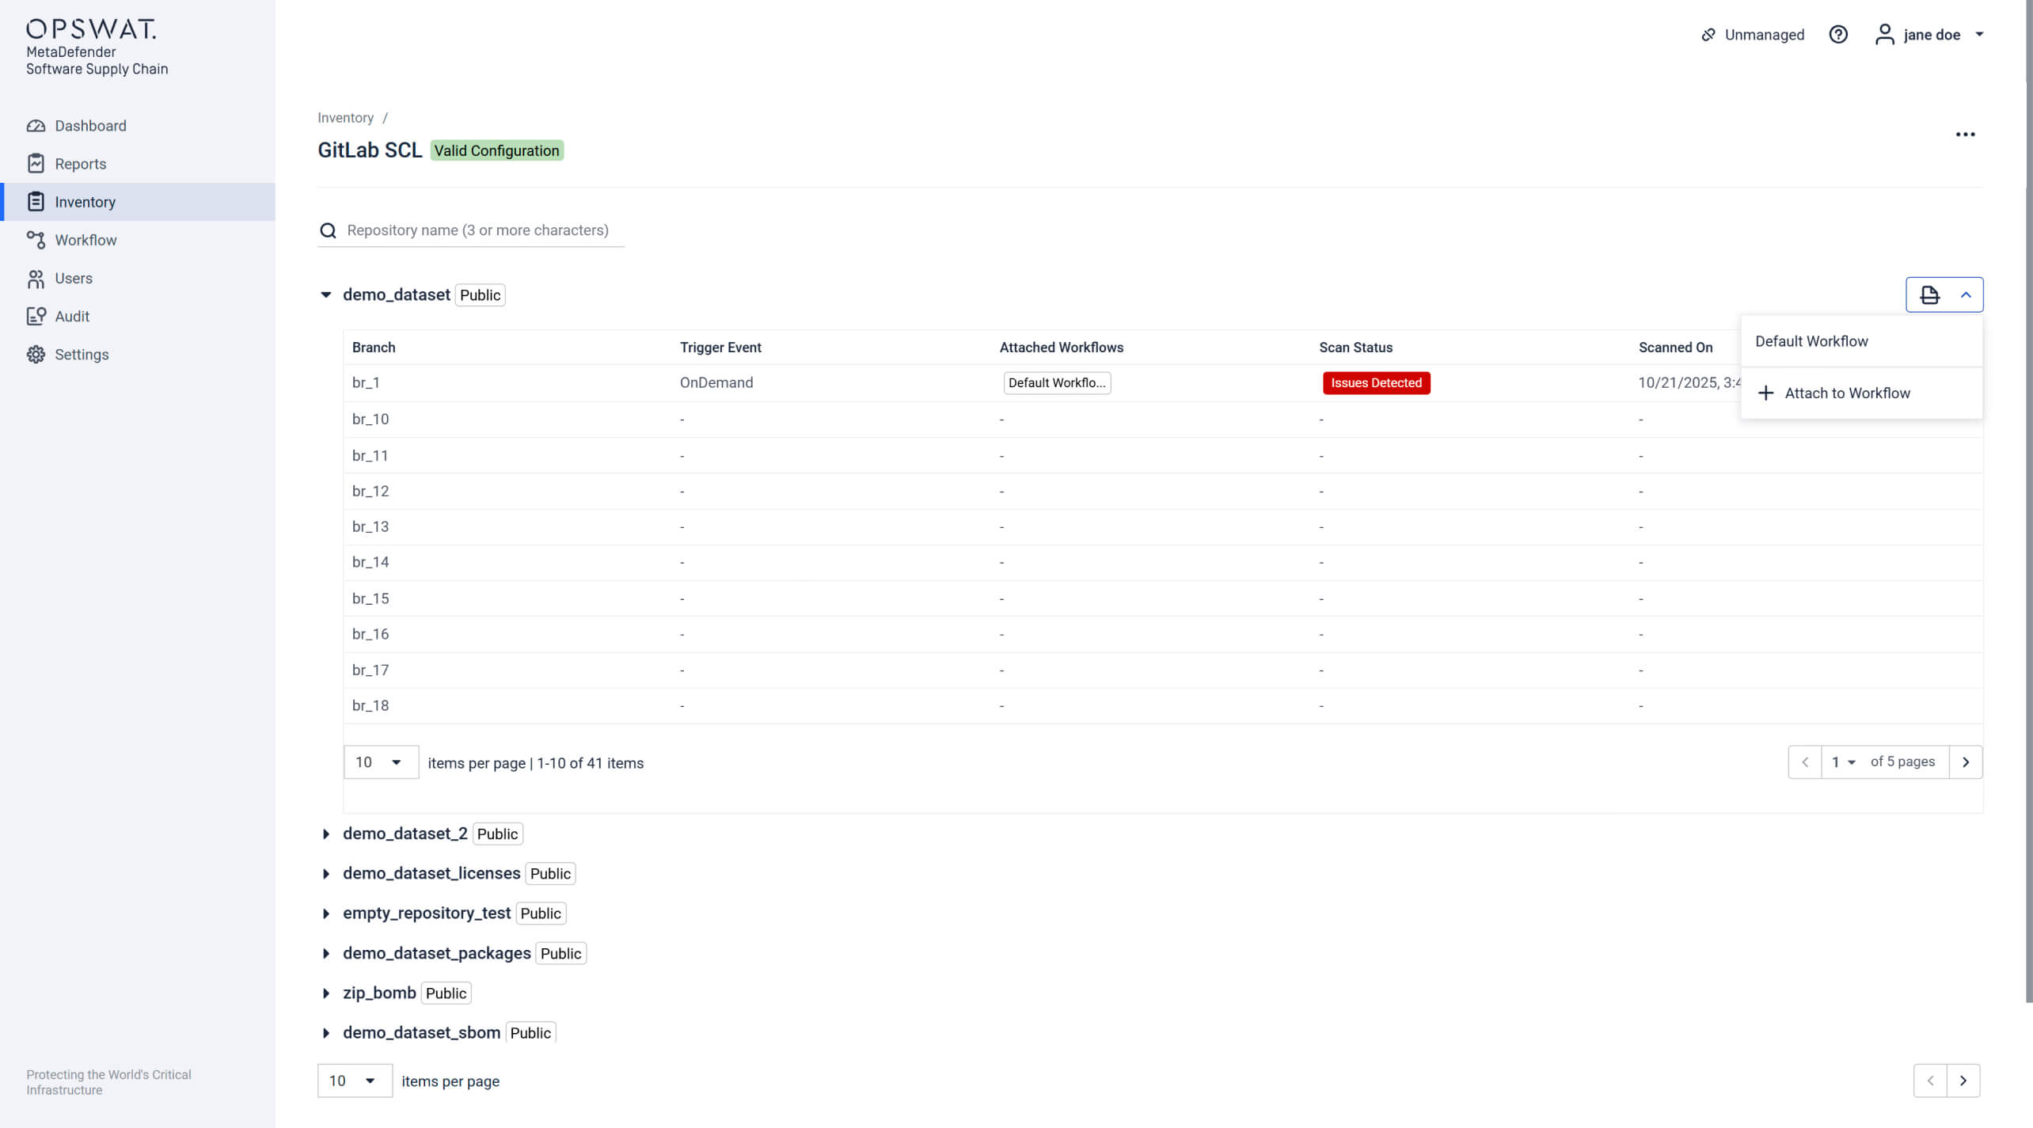Open the Dashboard sidebar icon
This screenshot has width=2033, height=1128.
click(36, 126)
